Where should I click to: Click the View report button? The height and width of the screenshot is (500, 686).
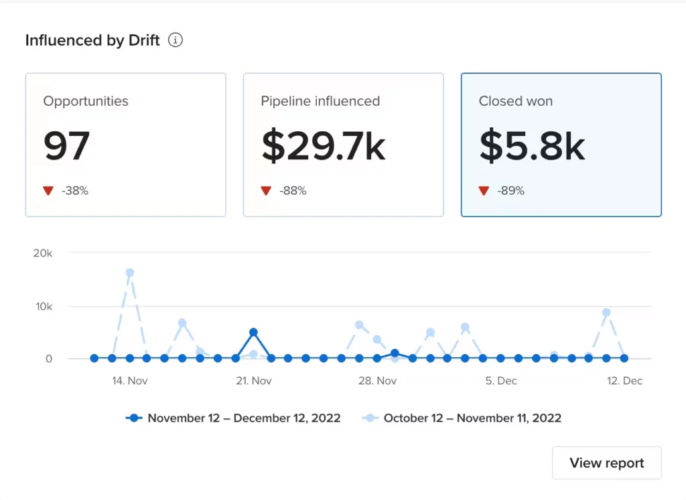point(606,463)
